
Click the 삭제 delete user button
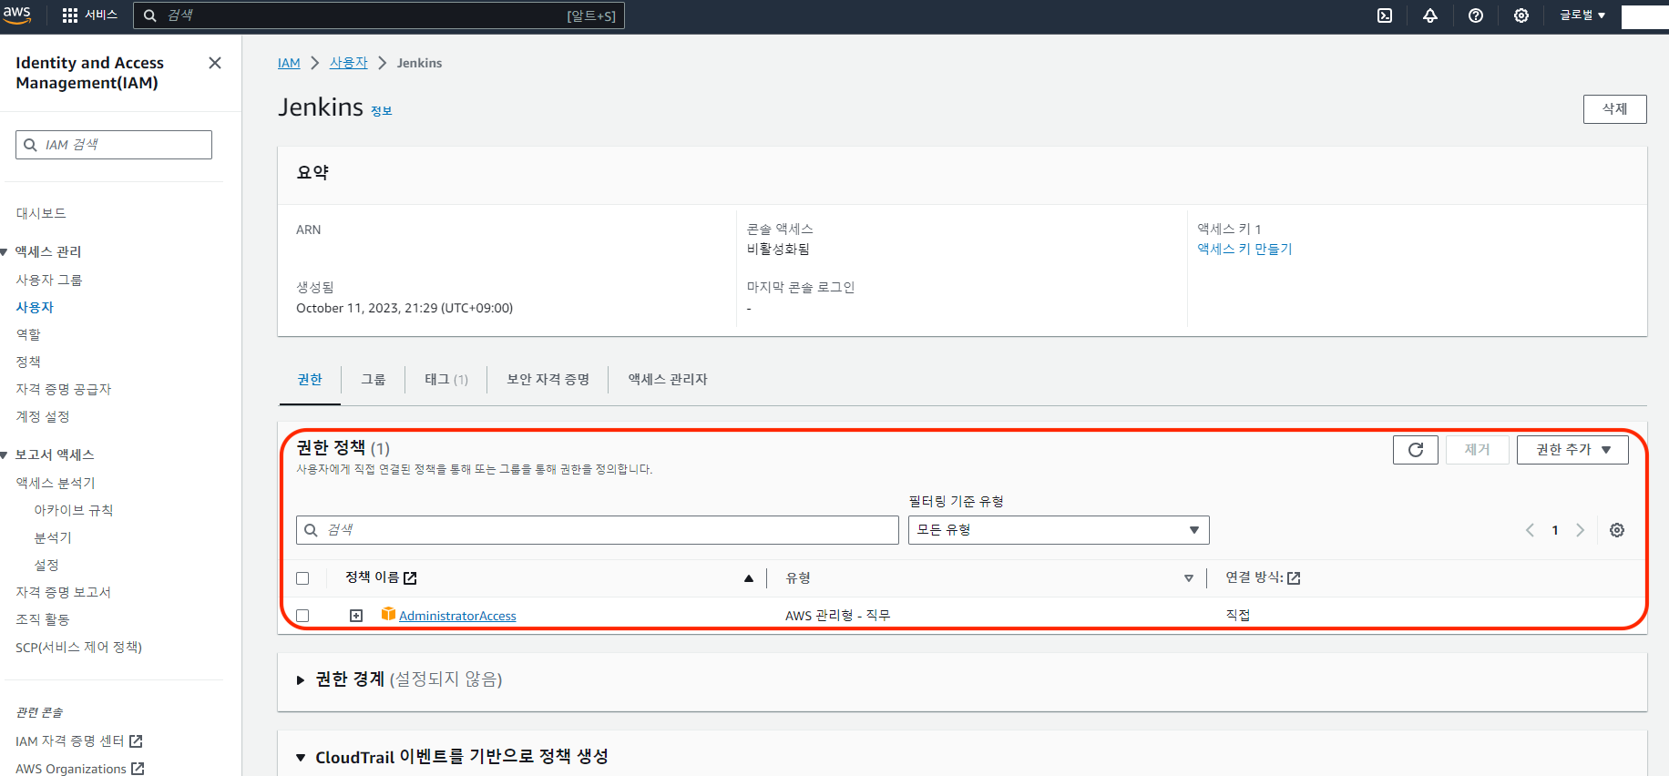(1615, 109)
